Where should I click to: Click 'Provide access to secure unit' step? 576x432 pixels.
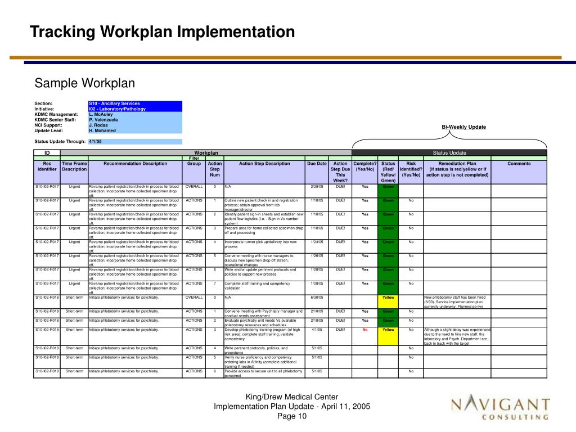(x=264, y=373)
